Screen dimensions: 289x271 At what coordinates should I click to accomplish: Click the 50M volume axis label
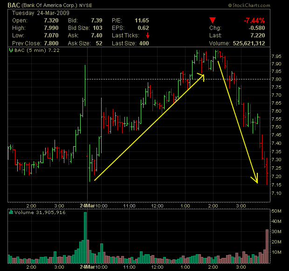[276, 211]
